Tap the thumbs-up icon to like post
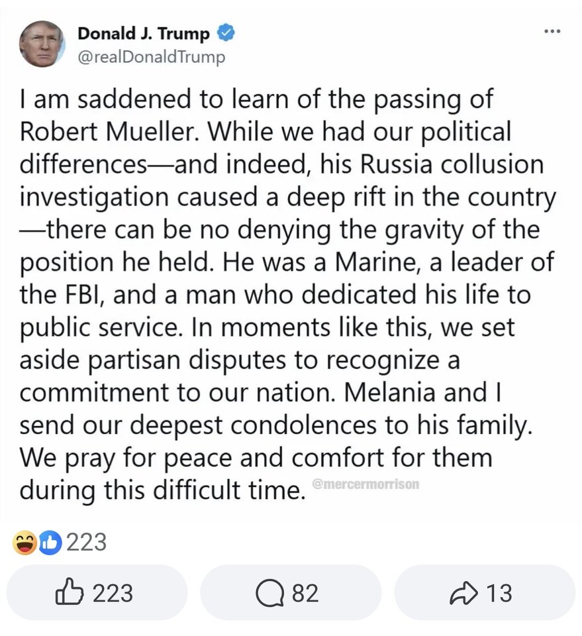 69,593
